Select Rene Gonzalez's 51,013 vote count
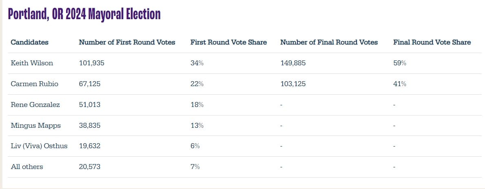The image size is (485, 189). (89, 105)
